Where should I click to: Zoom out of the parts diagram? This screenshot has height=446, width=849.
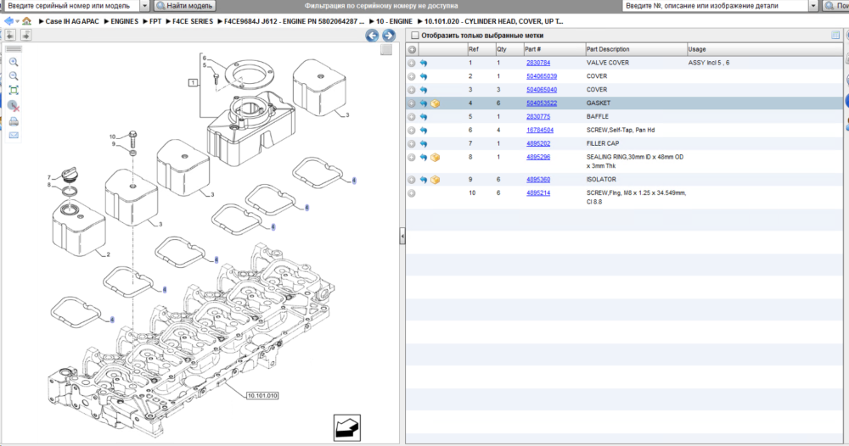click(14, 76)
